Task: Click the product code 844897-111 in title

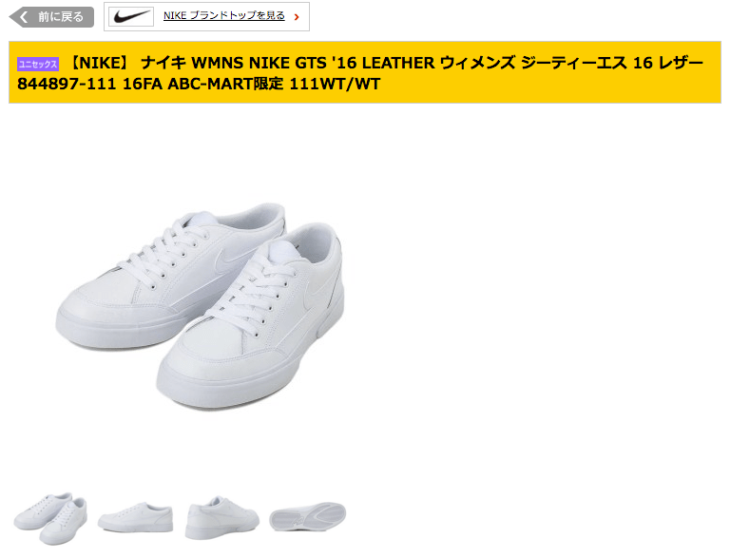Action: click(67, 84)
